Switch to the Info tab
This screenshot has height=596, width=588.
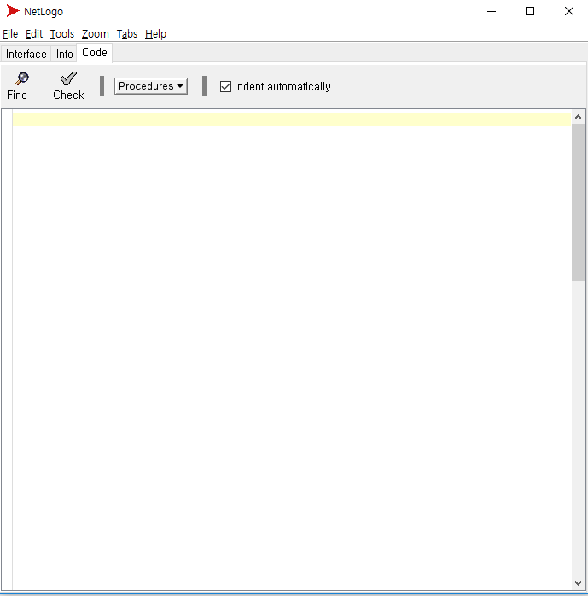pos(64,54)
